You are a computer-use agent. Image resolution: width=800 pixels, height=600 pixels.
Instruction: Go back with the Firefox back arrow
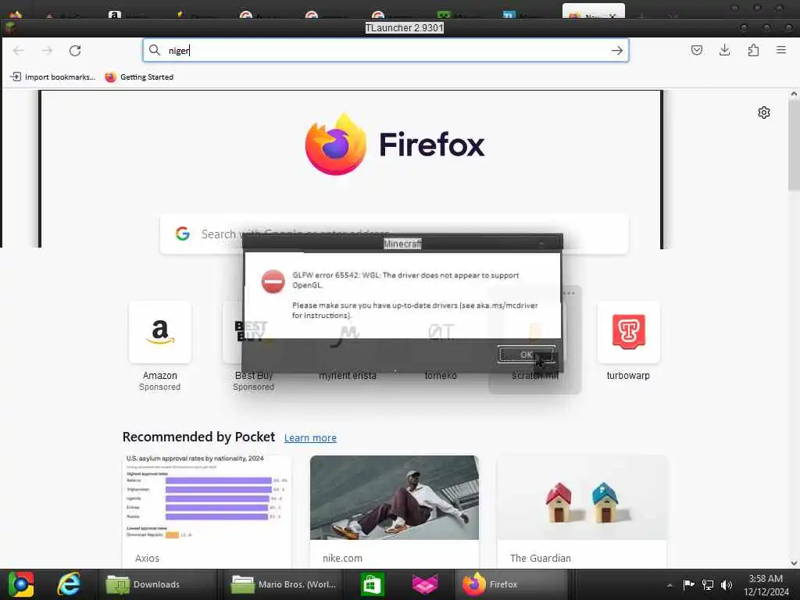pos(19,51)
